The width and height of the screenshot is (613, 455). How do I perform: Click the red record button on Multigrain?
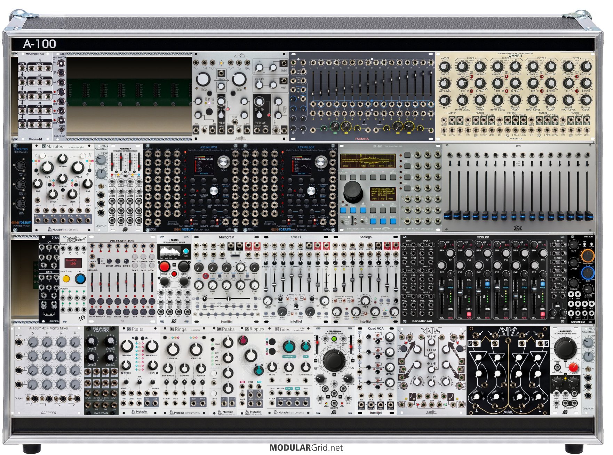click(206, 276)
